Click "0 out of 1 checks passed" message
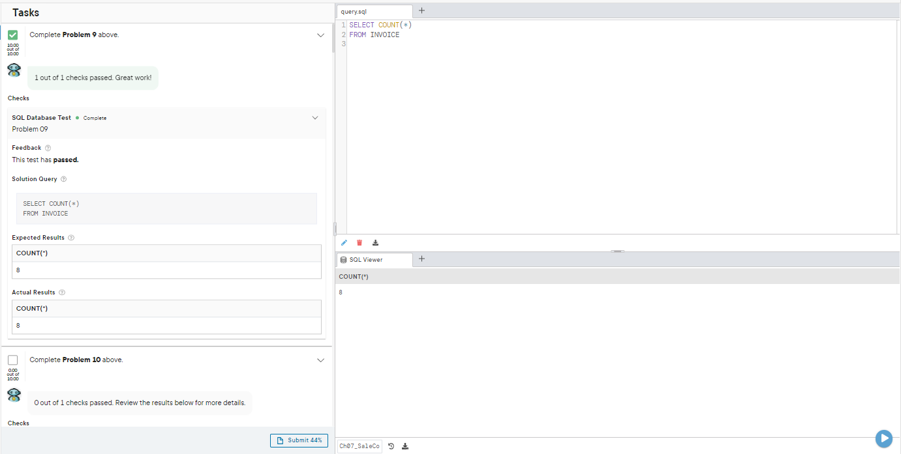 coord(140,403)
